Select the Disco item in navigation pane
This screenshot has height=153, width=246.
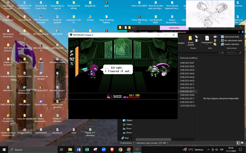pyautogui.click(x=127, y=129)
